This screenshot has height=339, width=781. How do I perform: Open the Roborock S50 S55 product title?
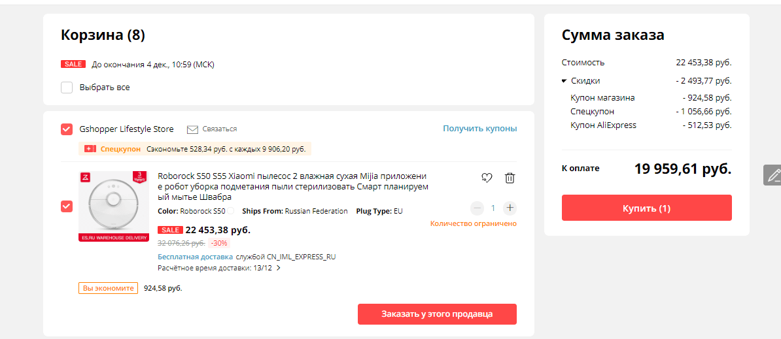pos(292,186)
